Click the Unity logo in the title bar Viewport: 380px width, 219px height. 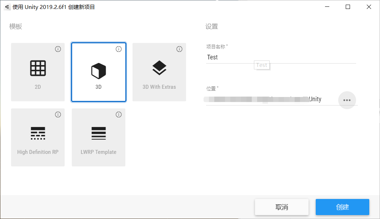click(x=7, y=7)
